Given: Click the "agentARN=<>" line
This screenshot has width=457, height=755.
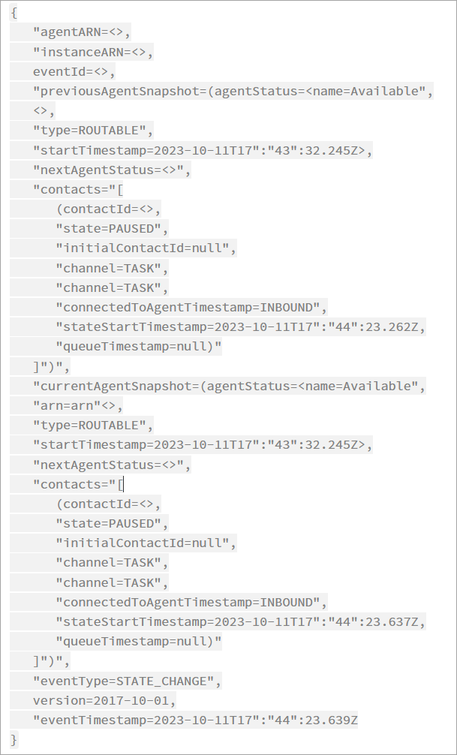Looking at the screenshot, I should (x=82, y=32).
